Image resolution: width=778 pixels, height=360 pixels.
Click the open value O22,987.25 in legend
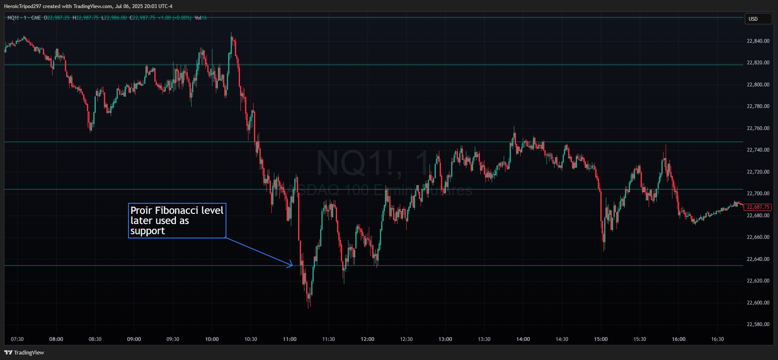(57, 18)
